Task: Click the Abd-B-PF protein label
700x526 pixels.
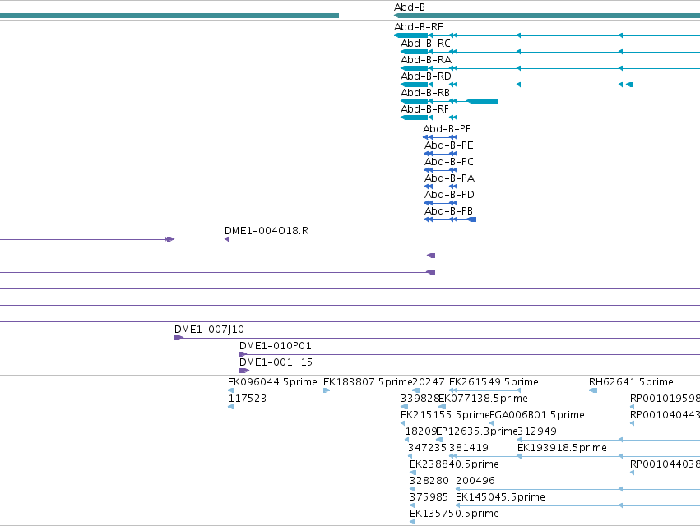Action: click(x=447, y=129)
